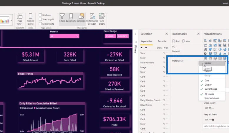Add a new bookmark
This screenshot has width=229, height=133.
point(176,41)
